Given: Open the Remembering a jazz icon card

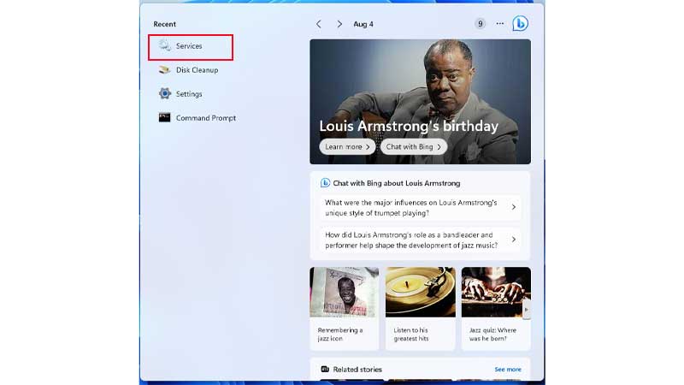Looking at the screenshot, I should point(345,309).
